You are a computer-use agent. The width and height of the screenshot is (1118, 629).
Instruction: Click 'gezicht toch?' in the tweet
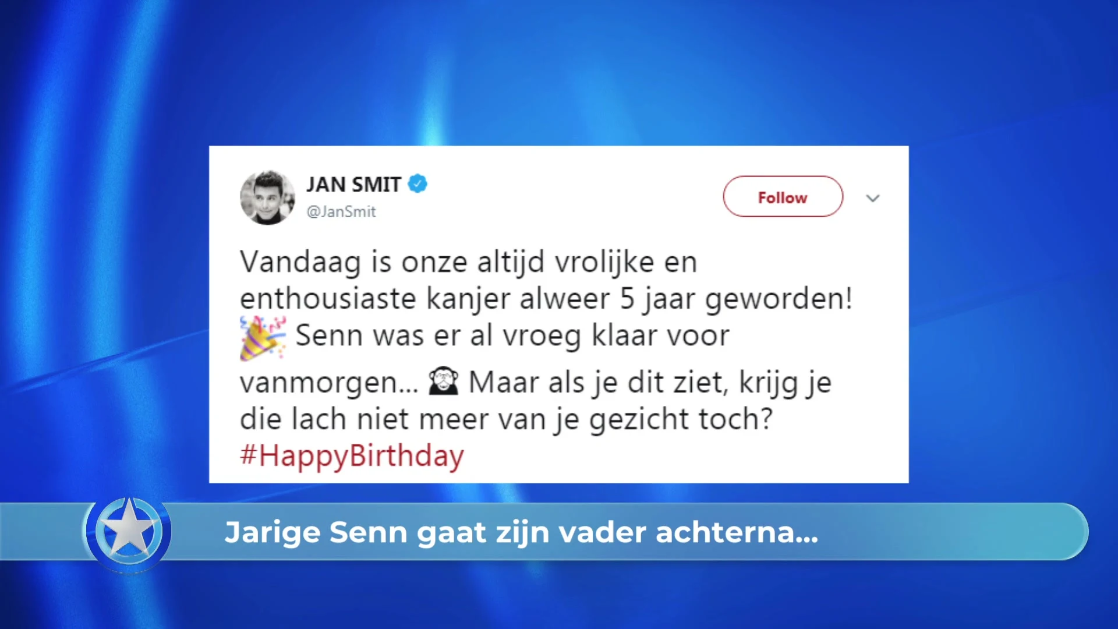[x=681, y=420]
